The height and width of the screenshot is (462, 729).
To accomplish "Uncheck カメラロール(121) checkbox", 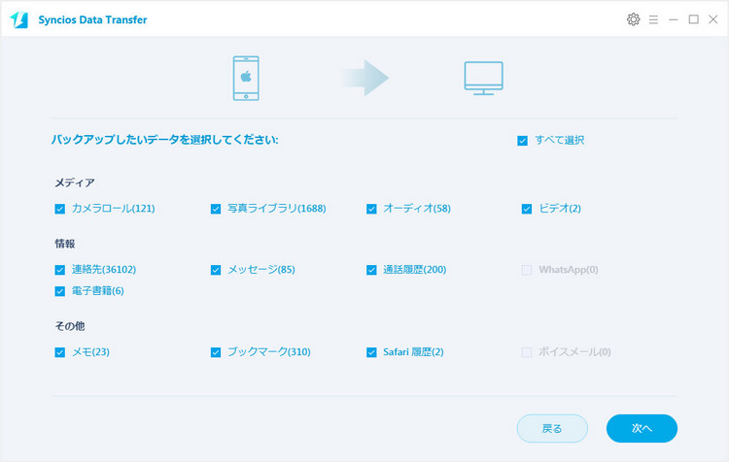I will 60,209.
